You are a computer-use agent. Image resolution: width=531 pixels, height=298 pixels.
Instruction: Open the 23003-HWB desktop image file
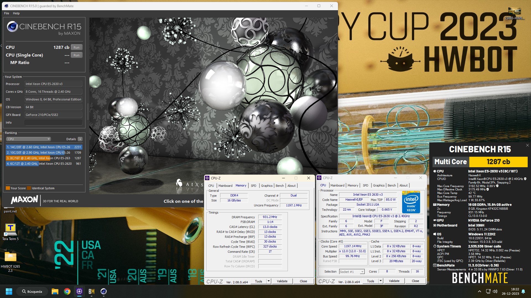coord(514,14)
